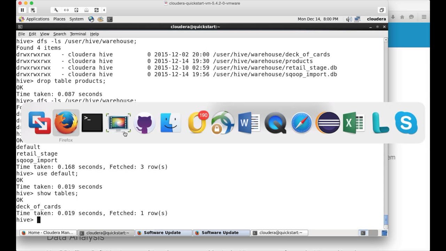Viewport: 446px width, 251px height.
Task: Click the 'retail_stage' database row
Action: (37, 153)
